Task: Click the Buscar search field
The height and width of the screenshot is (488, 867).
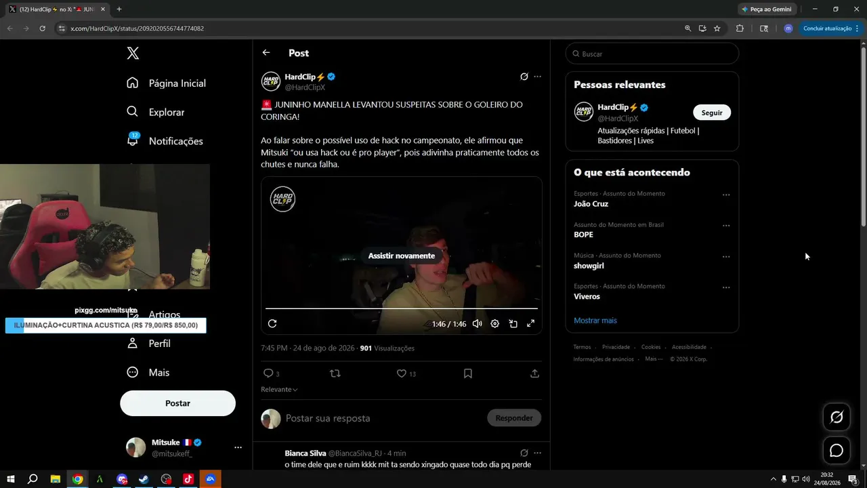Action: [652, 54]
